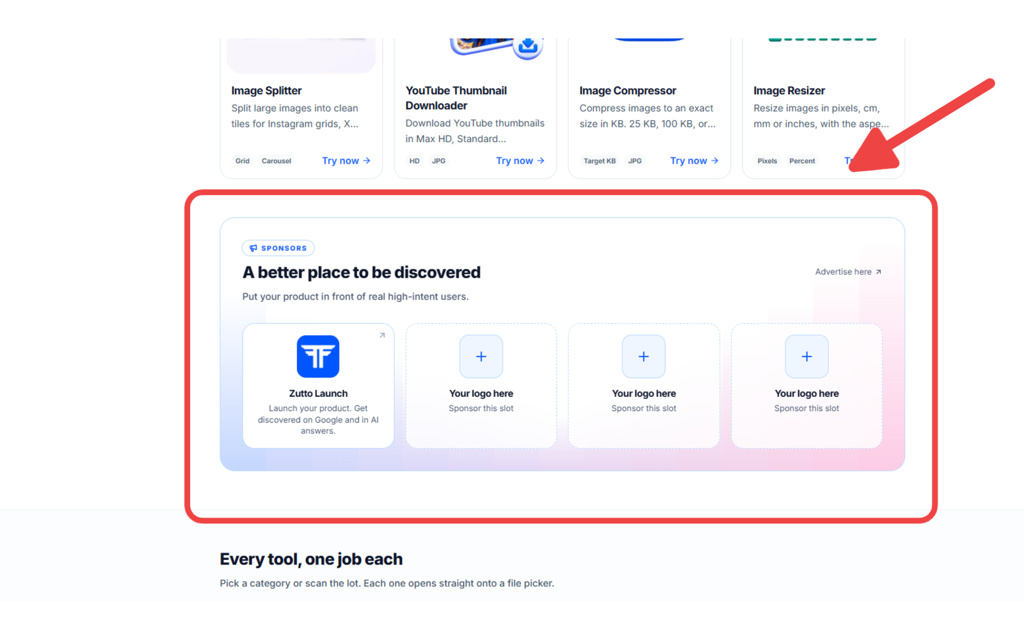Open the Advertise here link
1024x640 pixels.
848,272
